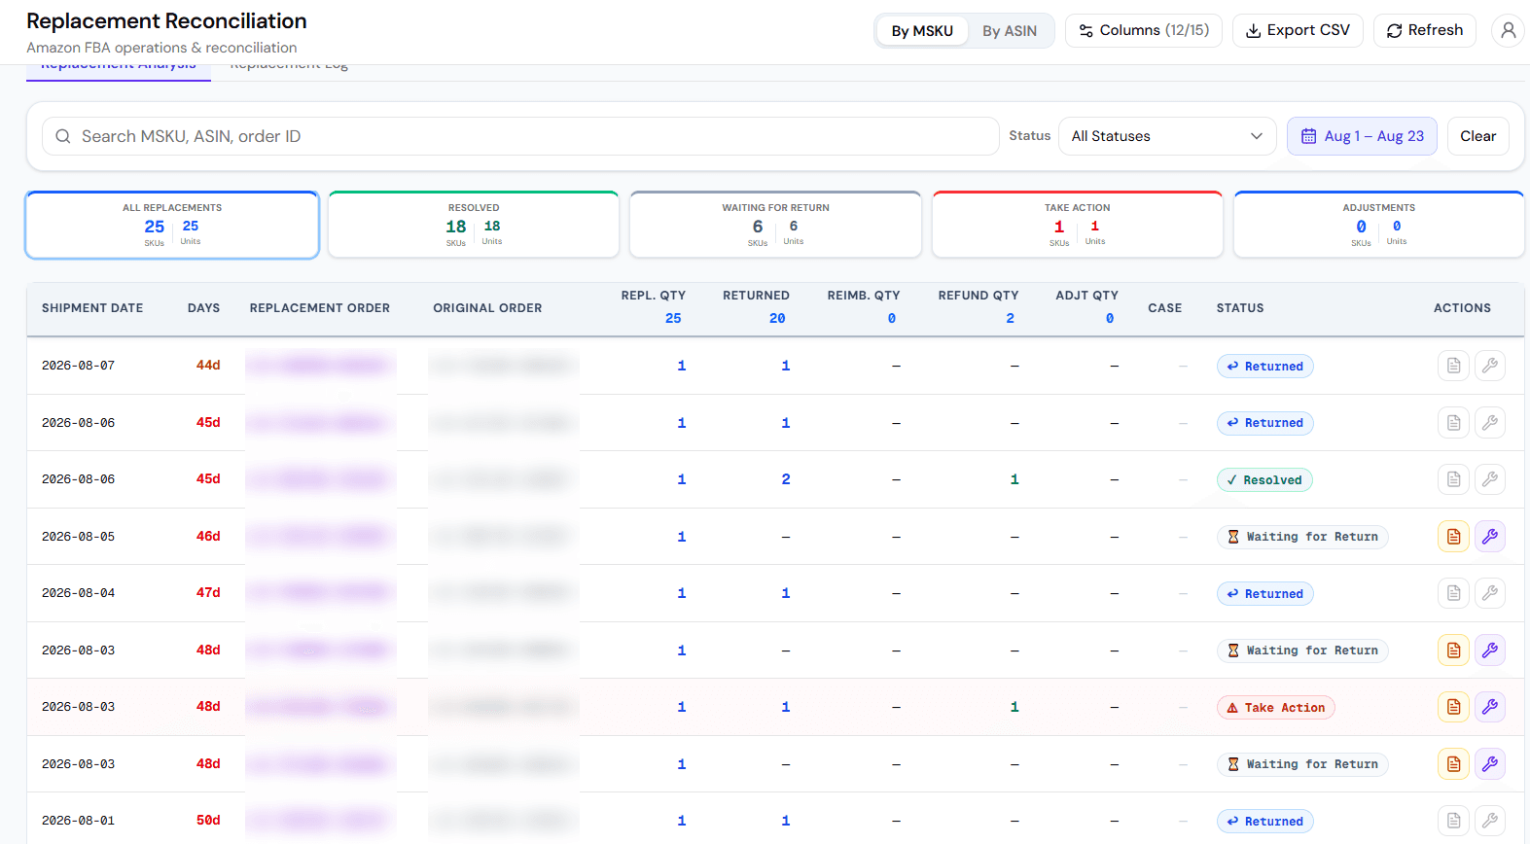Click wrench icon in the Resolved row
The image size is (1530, 844).
coord(1489,479)
